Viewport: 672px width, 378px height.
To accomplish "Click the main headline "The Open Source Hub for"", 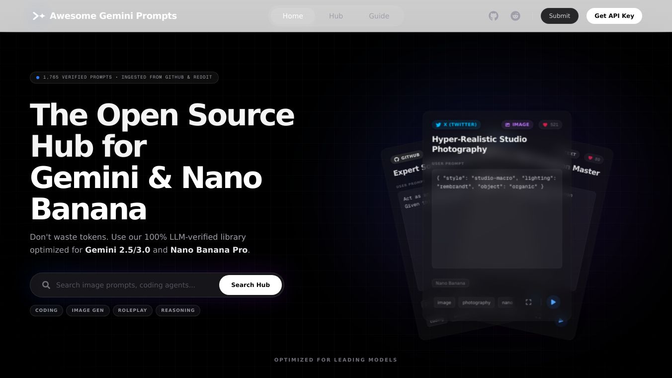I will [x=162, y=130].
